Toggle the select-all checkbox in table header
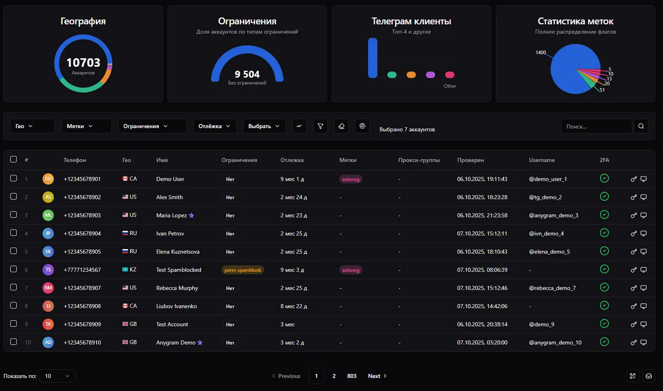This screenshot has width=663, height=391. click(x=13, y=159)
